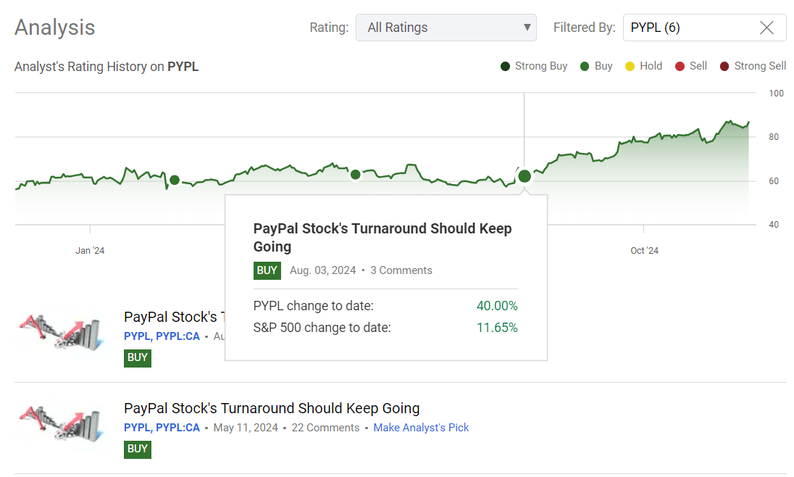Click the BUY badge in the tooltip
This screenshot has height=477, width=794.
tap(267, 270)
